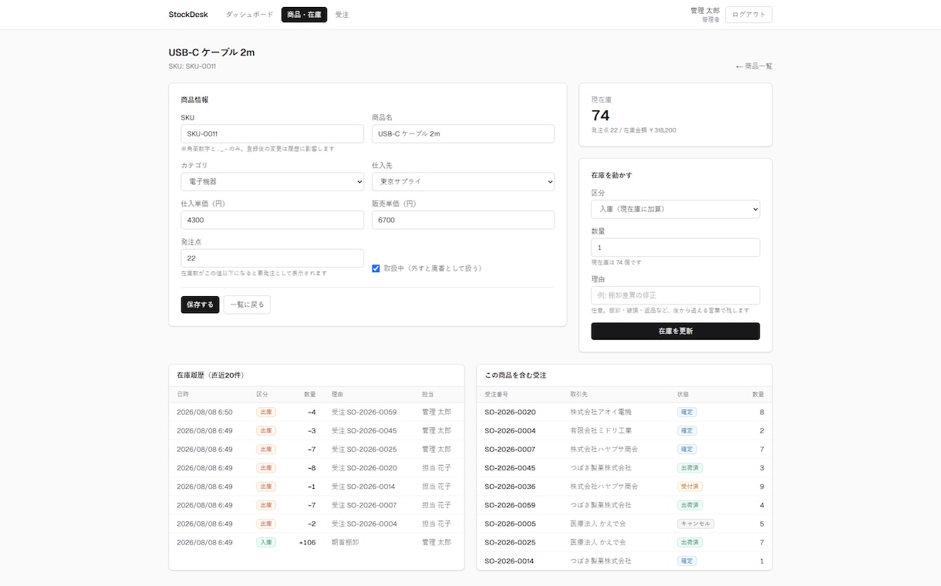Click the 保存する button
Screen dimensions: 941x586
point(200,305)
